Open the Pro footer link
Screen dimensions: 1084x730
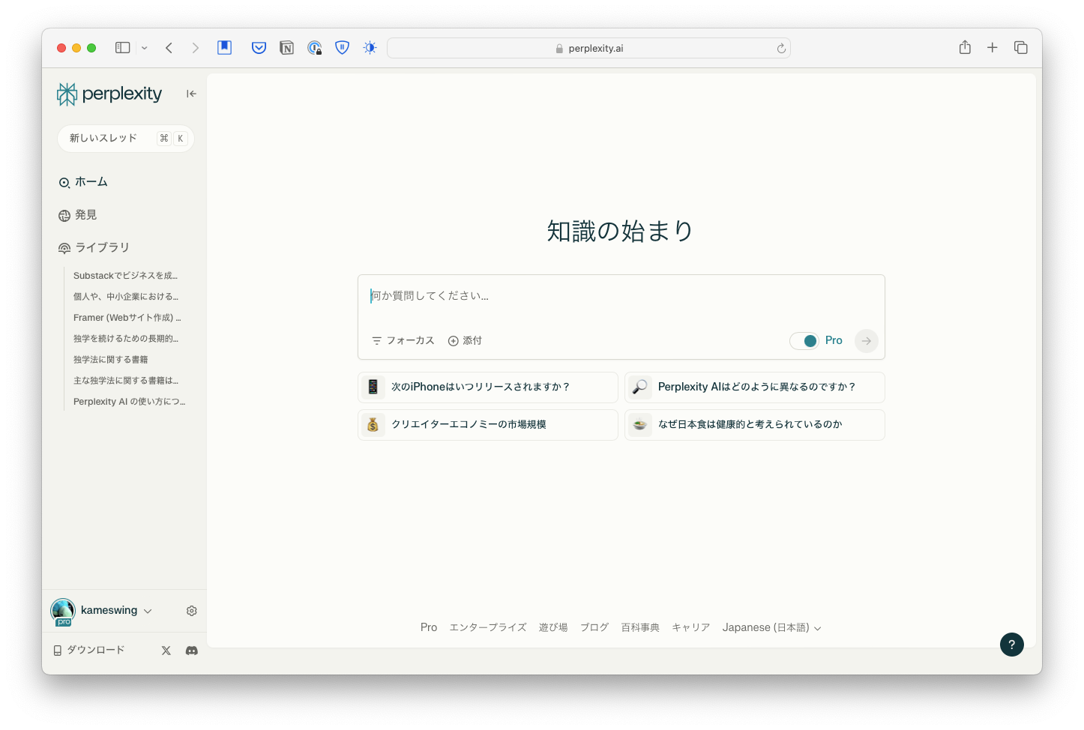pyautogui.click(x=429, y=628)
